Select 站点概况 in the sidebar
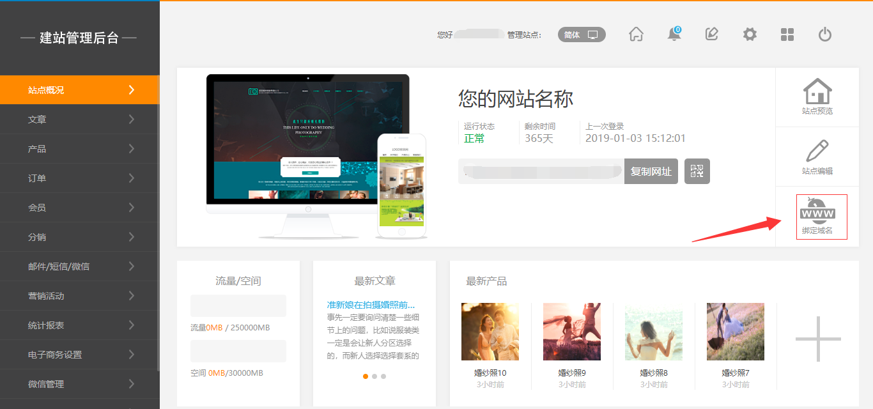Image resolution: width=873 pixels, height=409 pixels. tap(79, 90)
